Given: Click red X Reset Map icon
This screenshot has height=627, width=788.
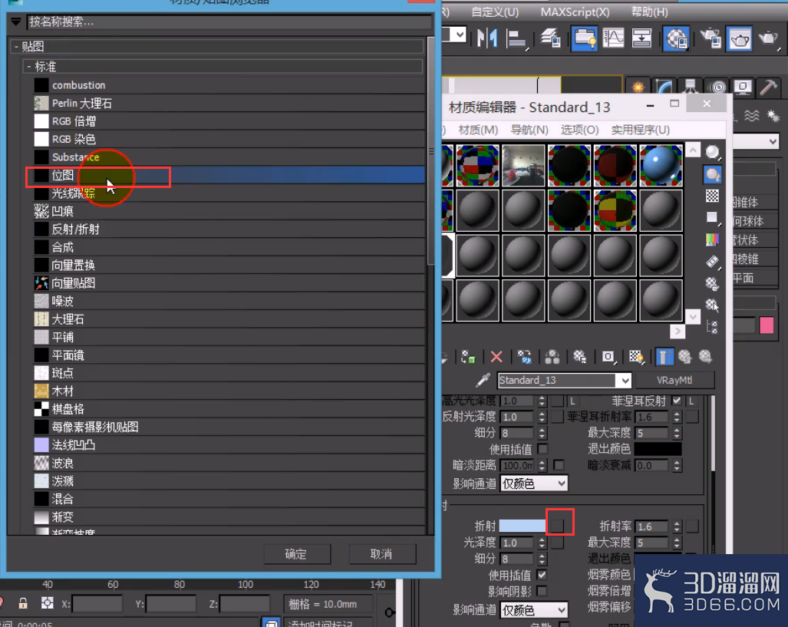Looking at the screenshot, I should tap(496, 357).
